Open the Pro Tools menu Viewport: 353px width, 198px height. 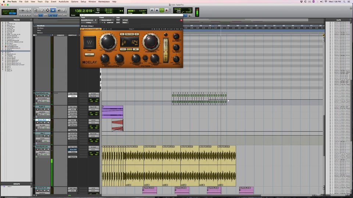click(12, 1)
